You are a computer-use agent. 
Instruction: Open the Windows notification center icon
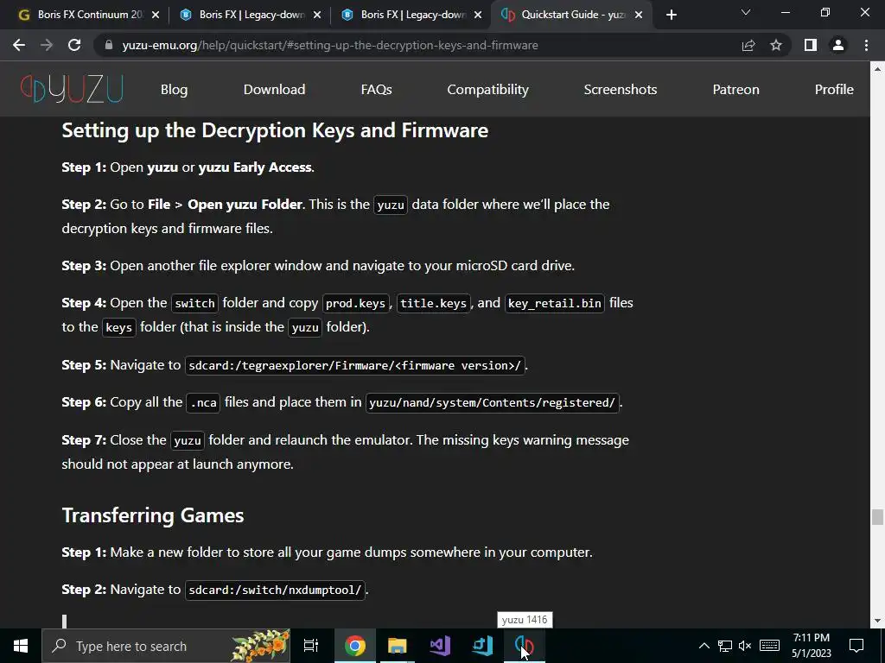coord(856,646)
